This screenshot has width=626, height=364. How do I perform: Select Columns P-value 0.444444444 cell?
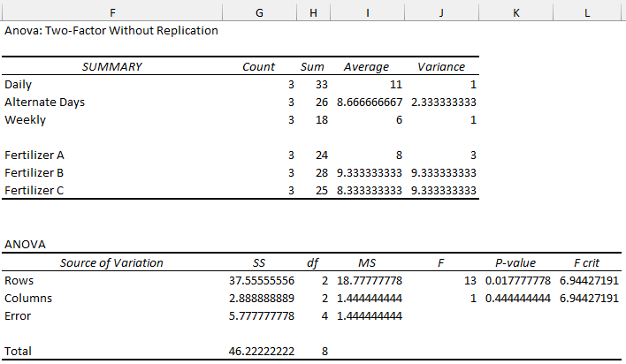point(517,299)
